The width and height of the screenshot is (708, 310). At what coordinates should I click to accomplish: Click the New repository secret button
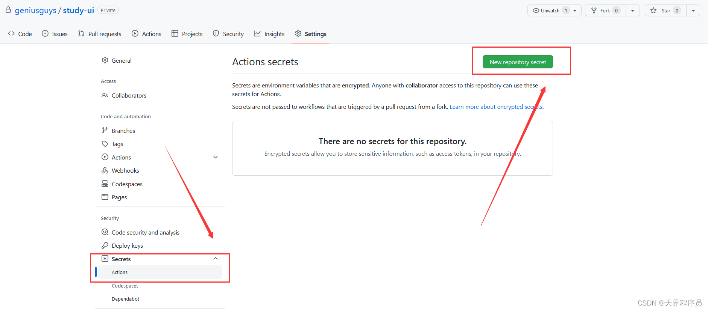tap(518, 62)
